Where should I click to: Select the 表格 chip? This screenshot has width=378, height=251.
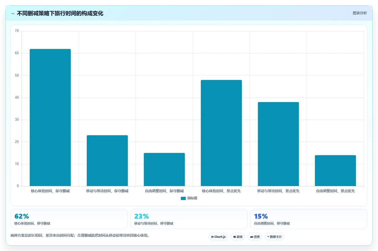238,237
